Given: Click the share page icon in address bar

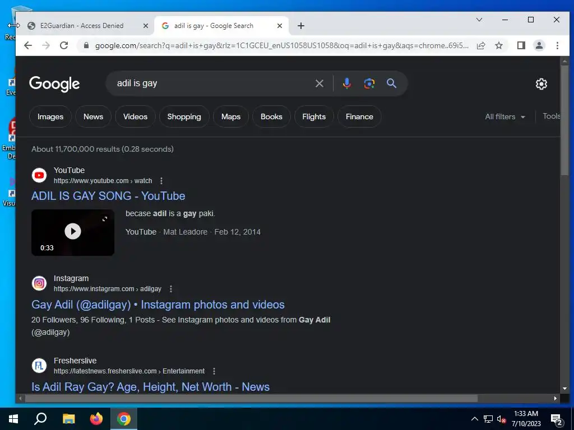Looking at the screenshot, I should (481, 45).
